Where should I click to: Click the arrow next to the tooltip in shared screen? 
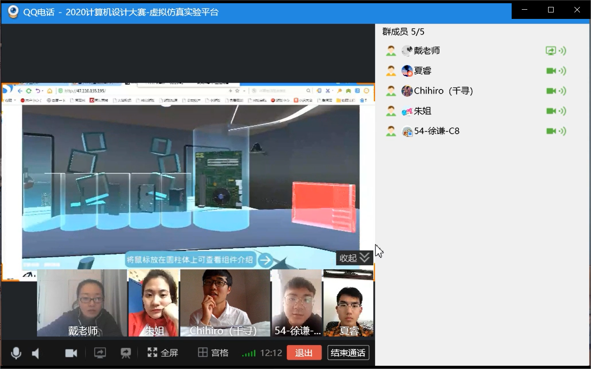265,260
